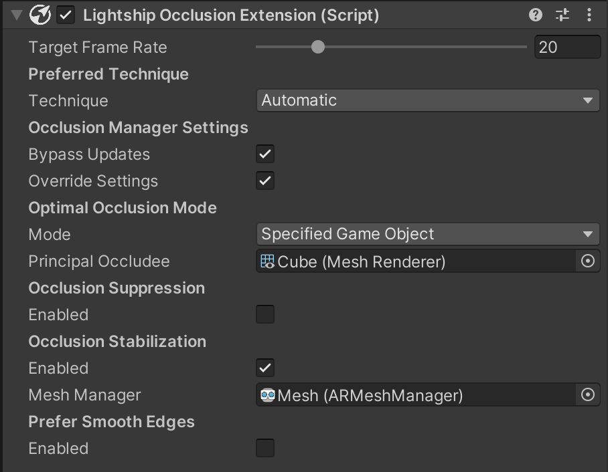Open the three-dot more options icon

pos(590,15)
